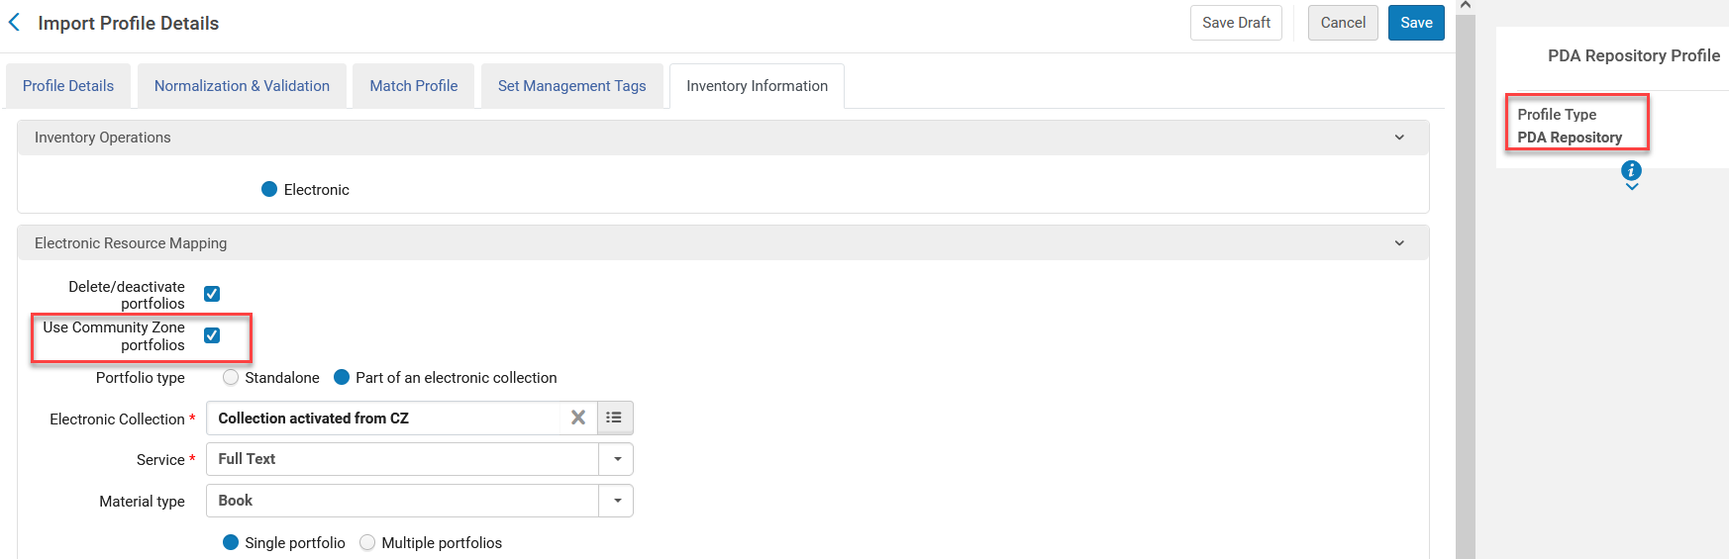The width and height of the screenshot is (1729, 559).
Task: Click the blue info icon under Profile Type
Action: pyautogui.click(x=1631, y=170)
